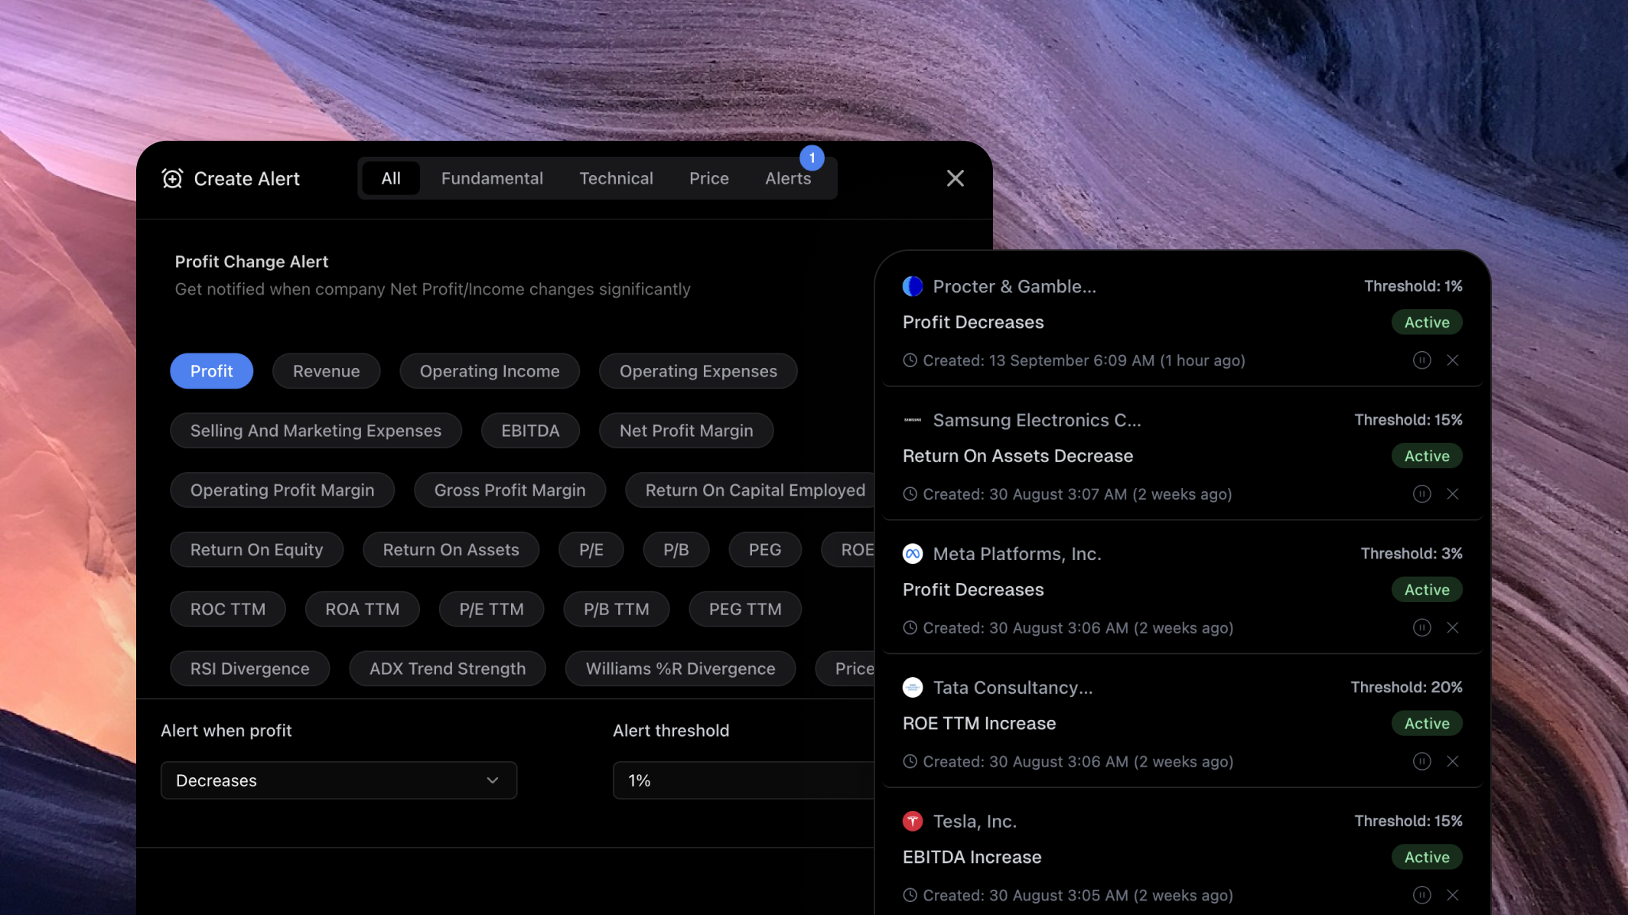The width and height of the screenshot is (1628, 915).
Task: Open the Decreases direction dropdown
Action: coord(339,780)
